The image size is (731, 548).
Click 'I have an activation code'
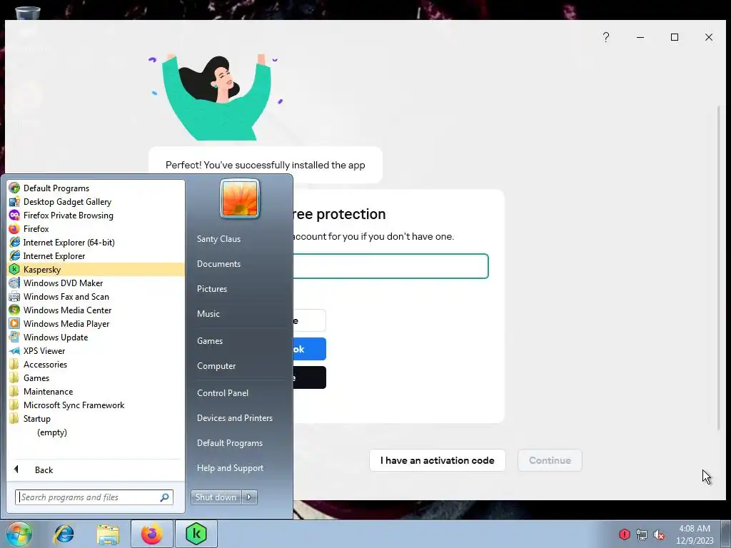(438, 460)
